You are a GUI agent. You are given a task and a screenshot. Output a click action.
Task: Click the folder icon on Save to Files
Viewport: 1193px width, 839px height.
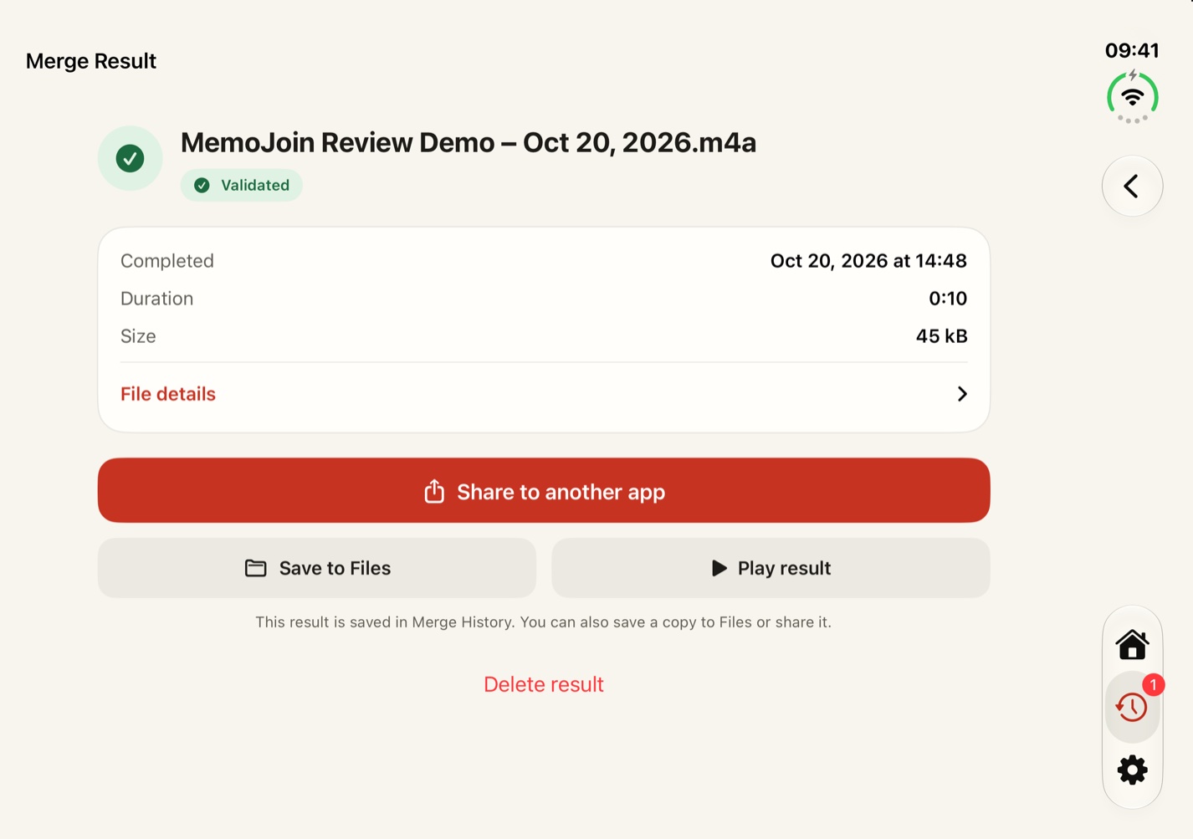(x=255, y=568)
